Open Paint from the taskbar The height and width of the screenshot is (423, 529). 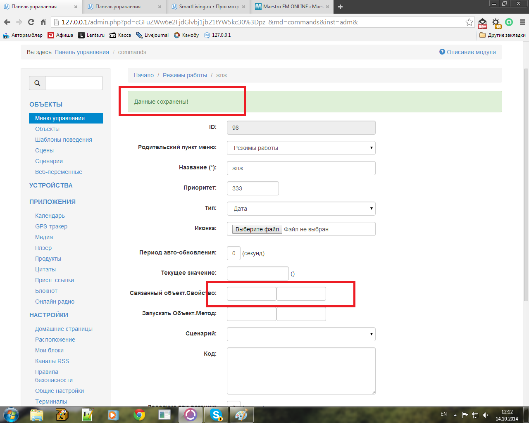point(241,415)
